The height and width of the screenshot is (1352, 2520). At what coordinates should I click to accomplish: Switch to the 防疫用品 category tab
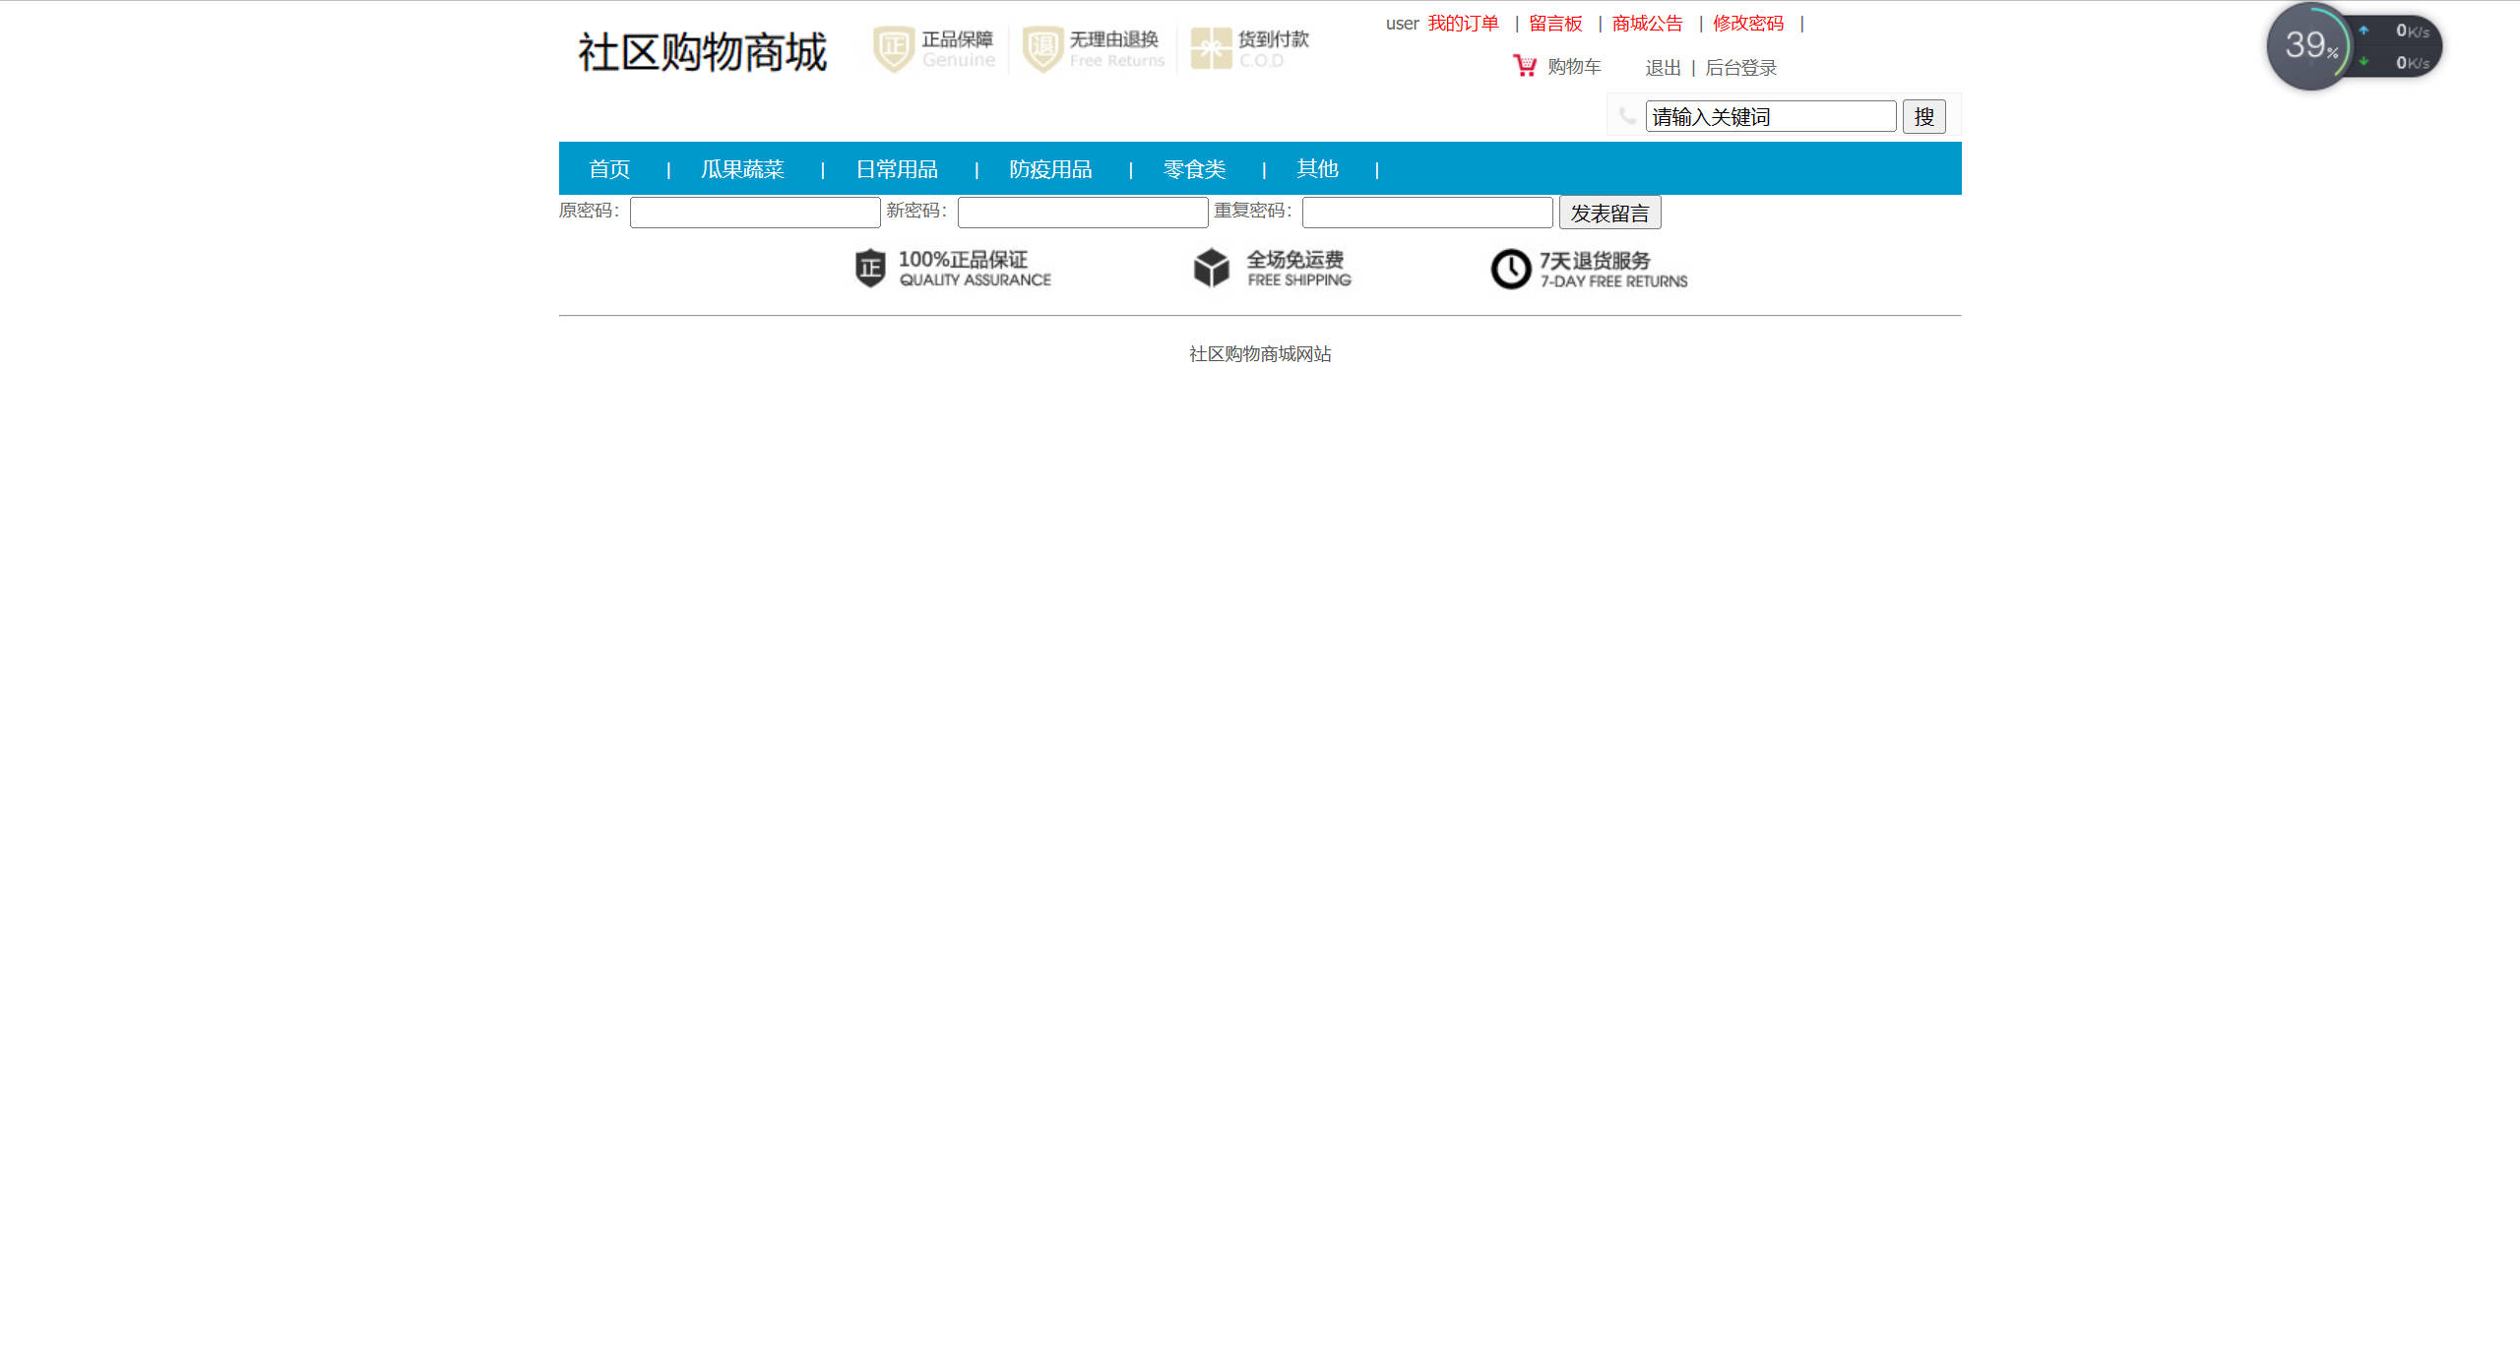coord(1050,168)
